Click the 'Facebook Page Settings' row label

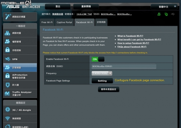coord(58,81)
